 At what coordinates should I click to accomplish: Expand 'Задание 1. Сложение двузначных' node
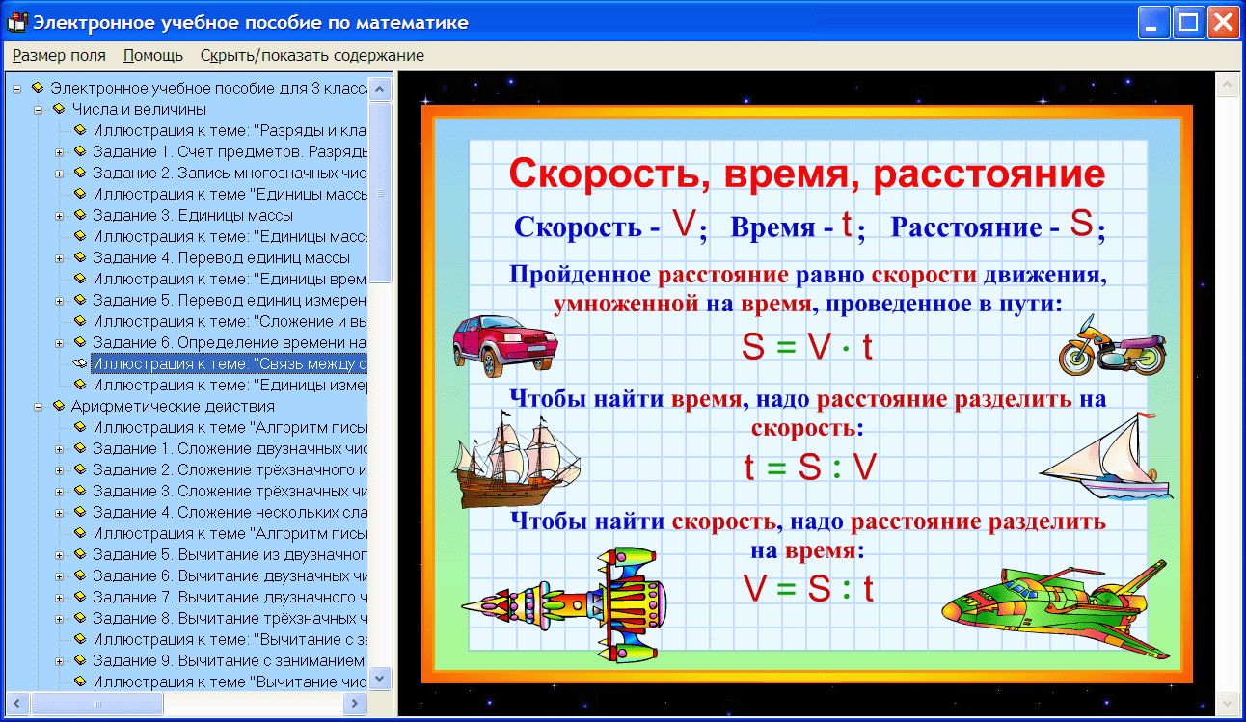tap(60, 449)
